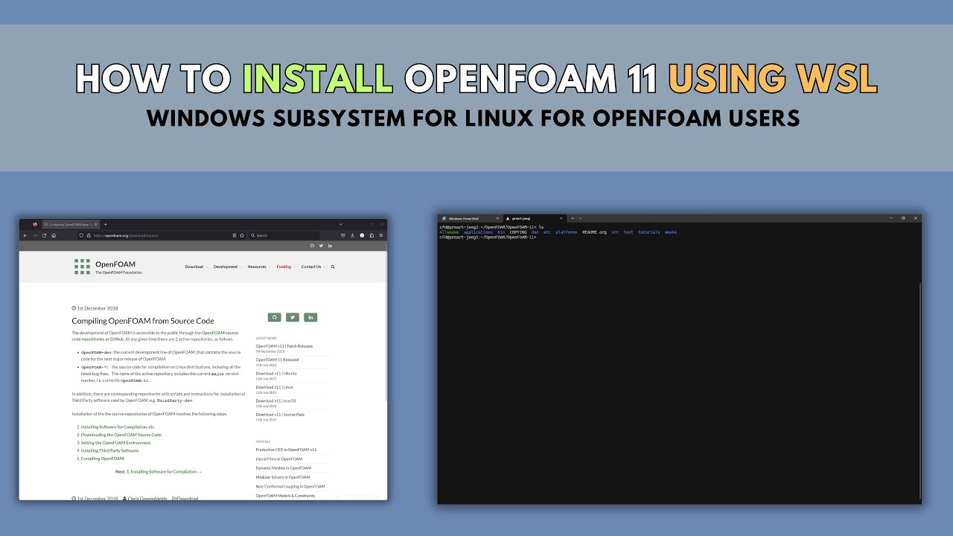953x536 pixels.
Task: Click 'tutorials' in terminal ls output
Action: [x=648, y=232]
